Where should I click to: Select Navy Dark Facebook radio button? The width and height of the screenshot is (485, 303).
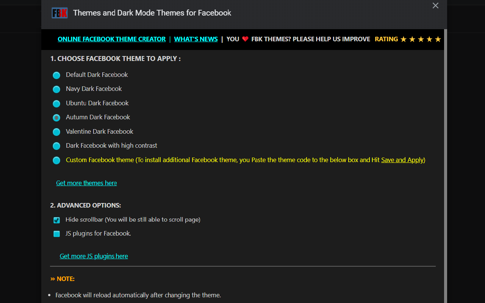click(56, 89)
